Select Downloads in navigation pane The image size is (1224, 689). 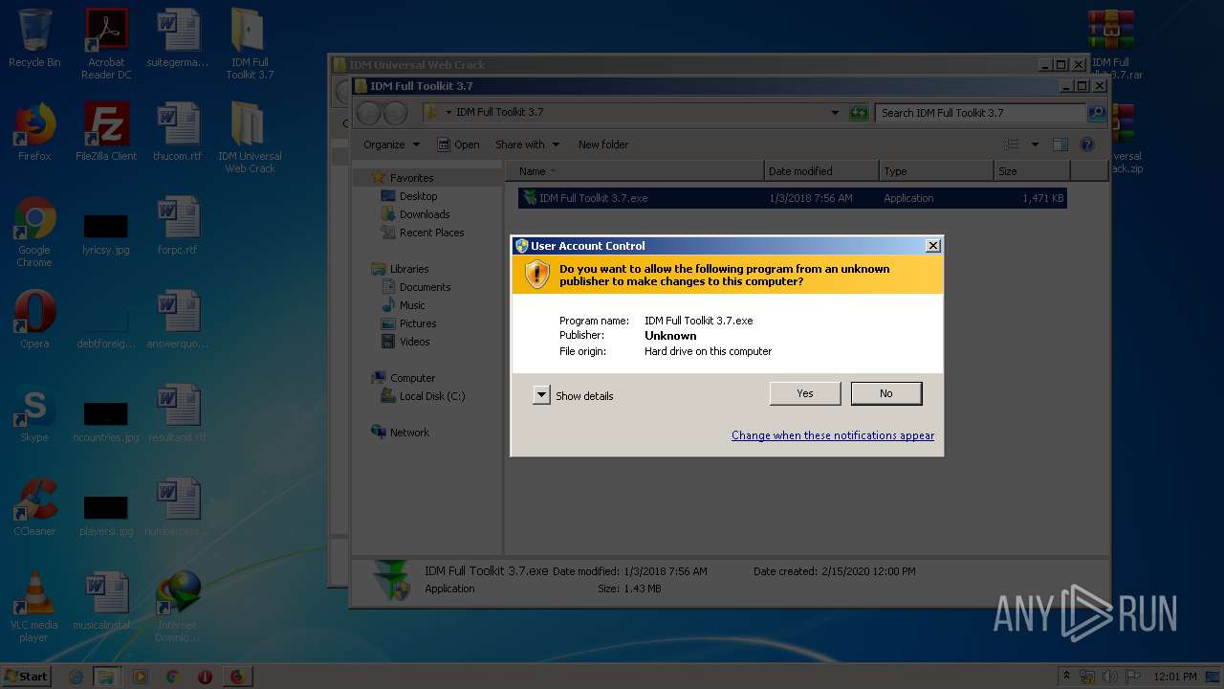coord(424,214)
